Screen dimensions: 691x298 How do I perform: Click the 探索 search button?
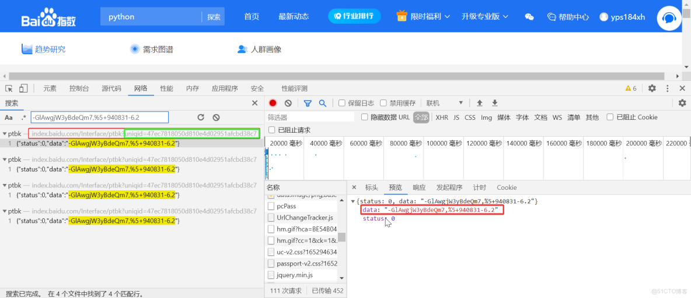213,17
